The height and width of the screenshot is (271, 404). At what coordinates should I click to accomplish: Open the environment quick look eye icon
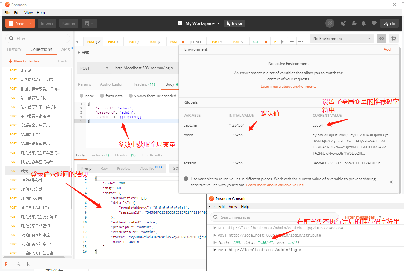[381, 38]
